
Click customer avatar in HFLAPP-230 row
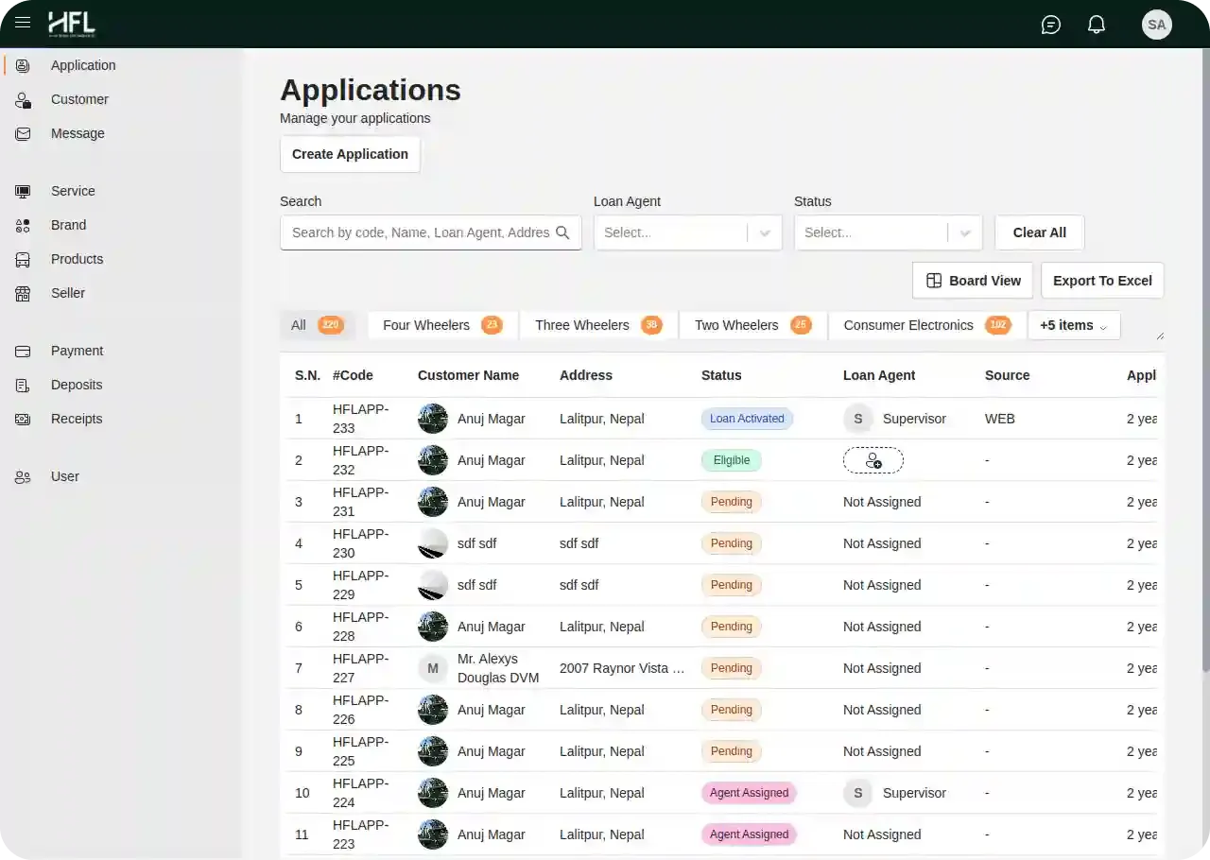click(x=433, y=543)
